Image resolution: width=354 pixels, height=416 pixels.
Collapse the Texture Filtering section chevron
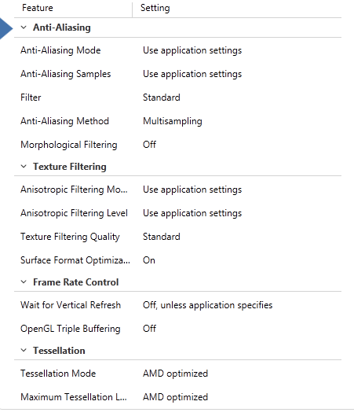pos(24,167)
